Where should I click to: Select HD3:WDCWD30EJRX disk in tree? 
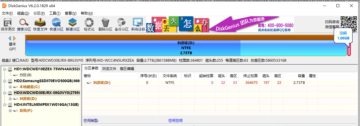coord(47,93)
